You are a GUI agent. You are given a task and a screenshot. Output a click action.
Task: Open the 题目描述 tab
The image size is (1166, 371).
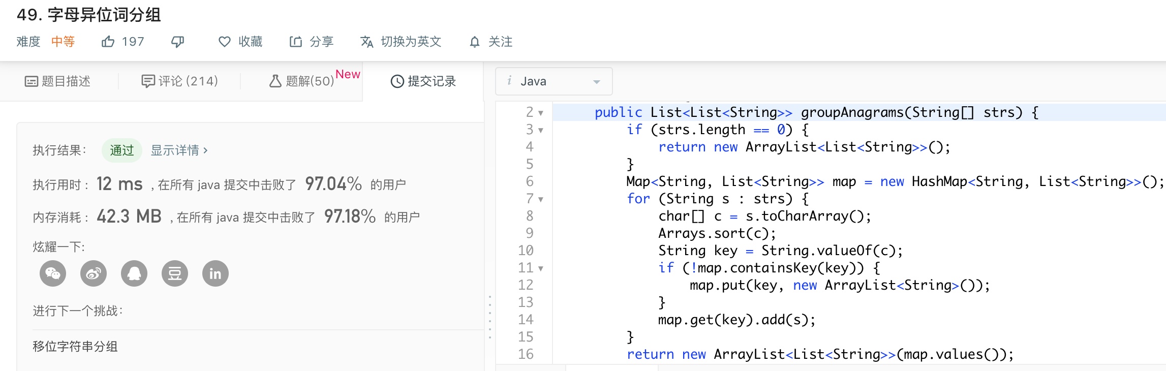click(x=57, y=81)
